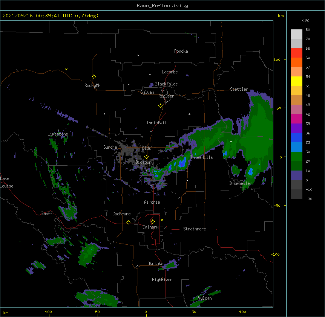Pick the yellow 51-54 dBZ legend swatch

(296, 81)
